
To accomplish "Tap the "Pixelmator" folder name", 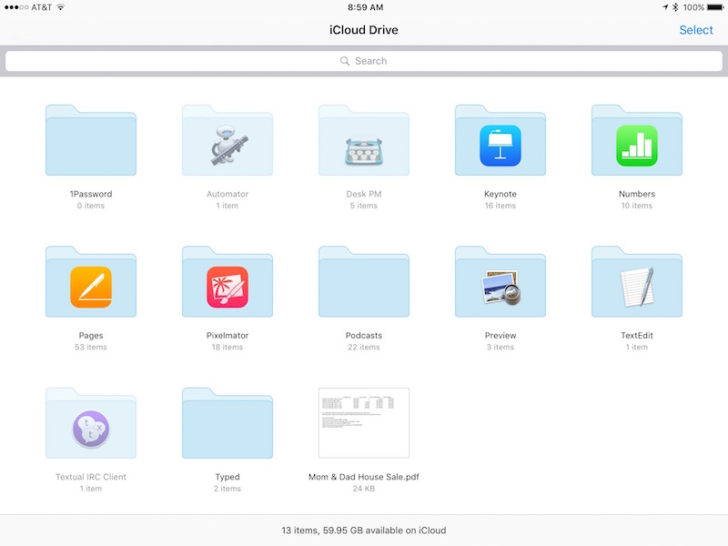I will pyautogui.click(x=227, y=335).
